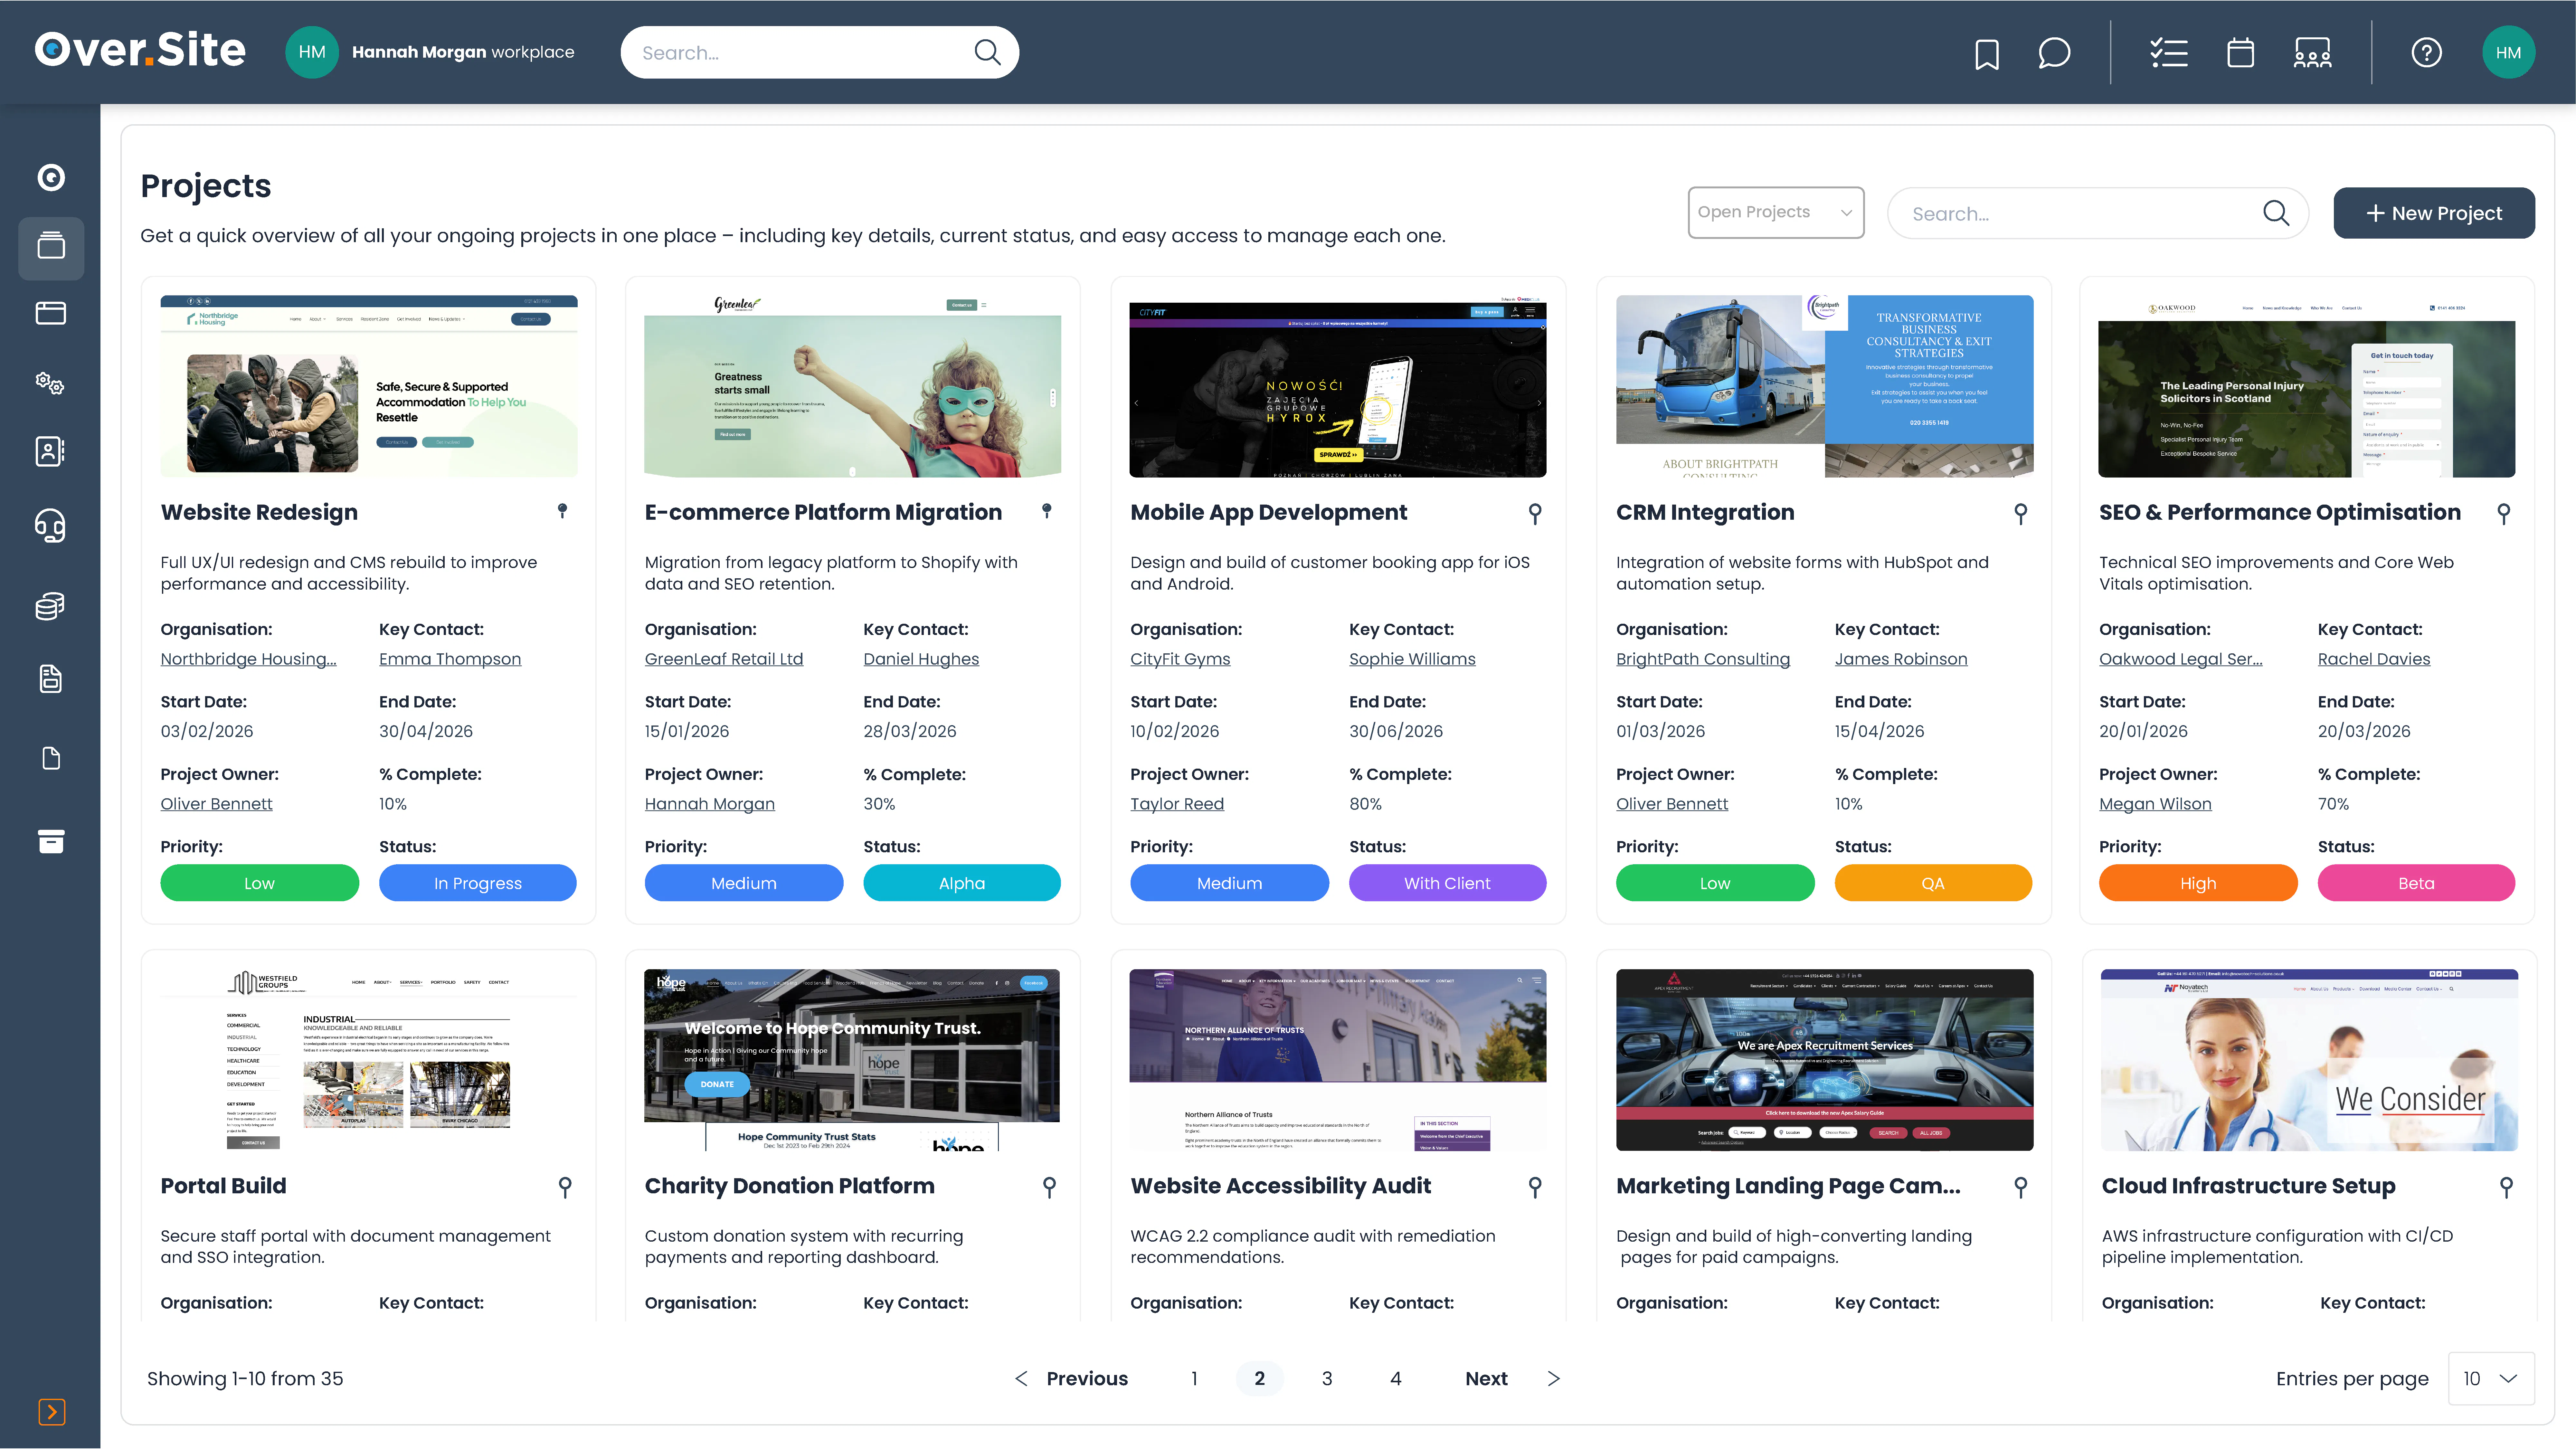
Task: Open the team members icon
Action: [2312, 53]
